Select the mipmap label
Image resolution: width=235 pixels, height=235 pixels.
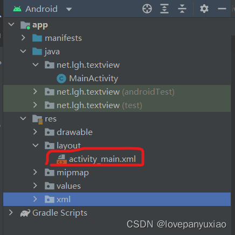coord(73,173)
